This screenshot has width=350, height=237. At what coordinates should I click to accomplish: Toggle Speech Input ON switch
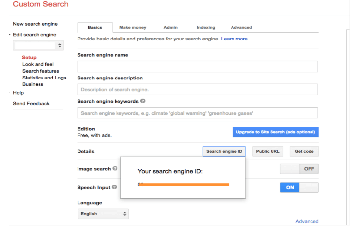click(299, 187)
